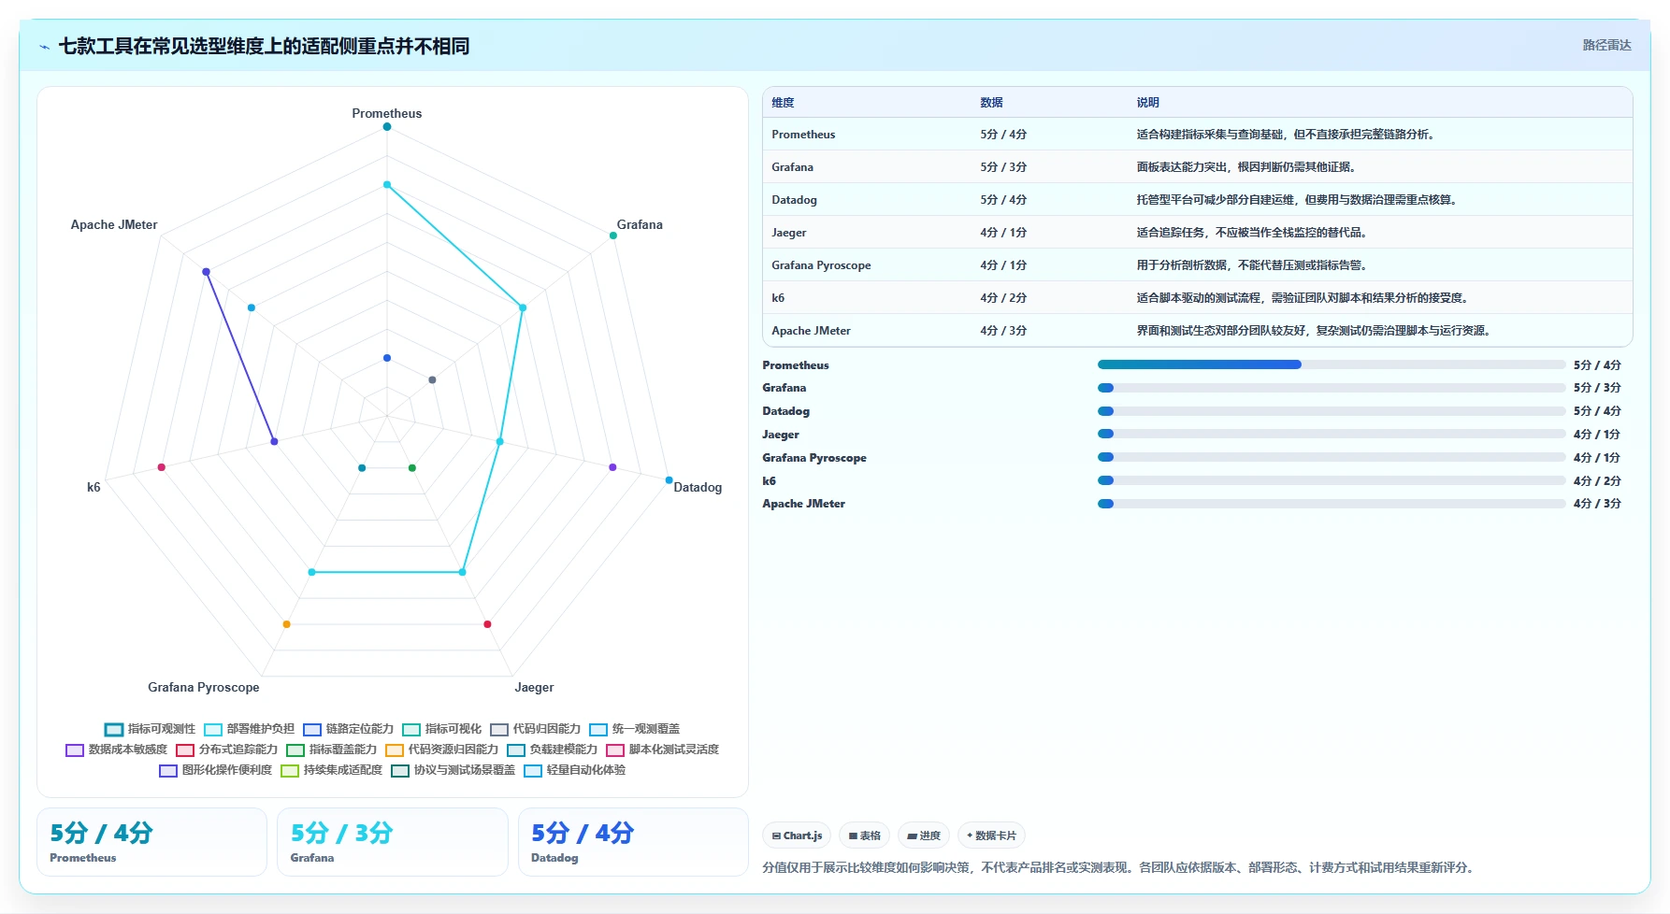The width and height of the screenshot is (1670, 914).
Task: Toggle the 指标可观测性 legend item
Action: 150,729
